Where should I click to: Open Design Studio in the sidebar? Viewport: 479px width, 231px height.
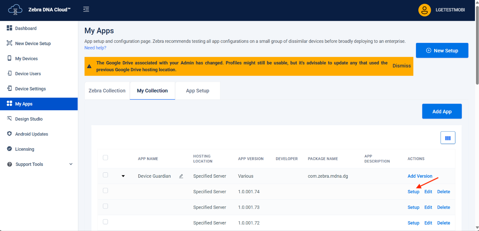tap(29, 119)
